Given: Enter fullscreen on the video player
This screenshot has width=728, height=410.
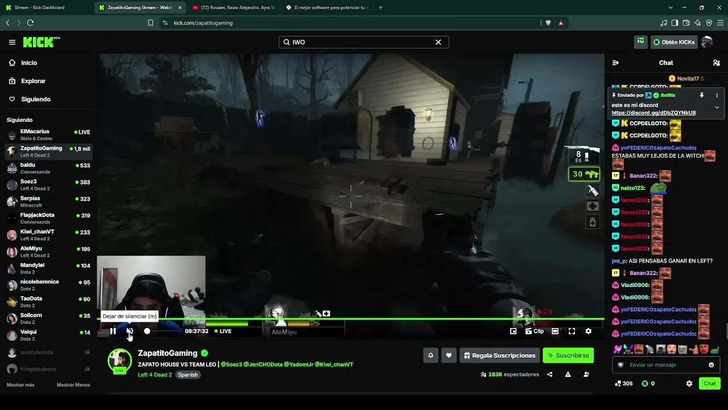Looking at the screenshot, I should pos(572,331).
